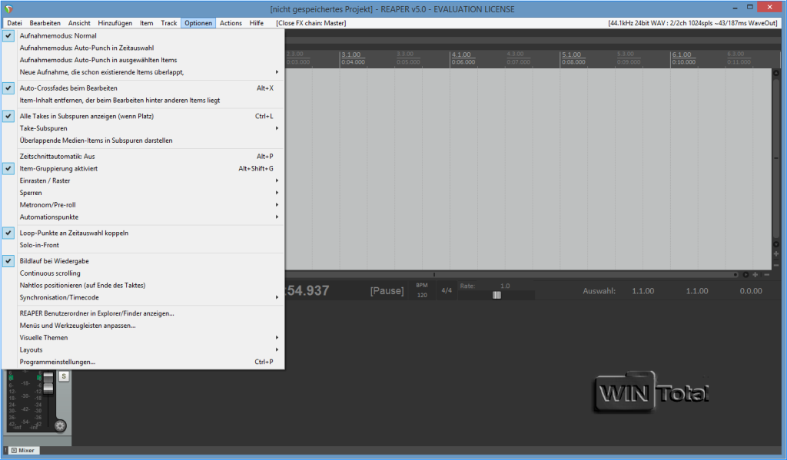Click the [Pause] transport status
787x460 pixels.
[387, 291]
